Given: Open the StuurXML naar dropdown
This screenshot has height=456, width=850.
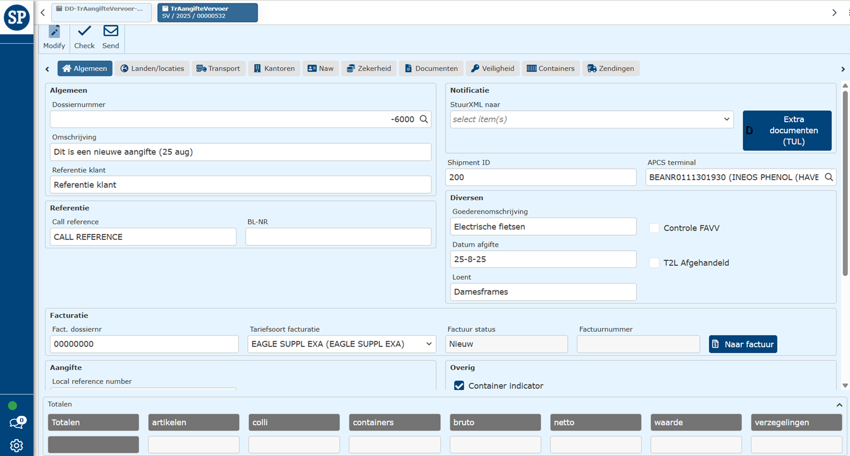Looking at the screenshot, I should click(591, 119).
